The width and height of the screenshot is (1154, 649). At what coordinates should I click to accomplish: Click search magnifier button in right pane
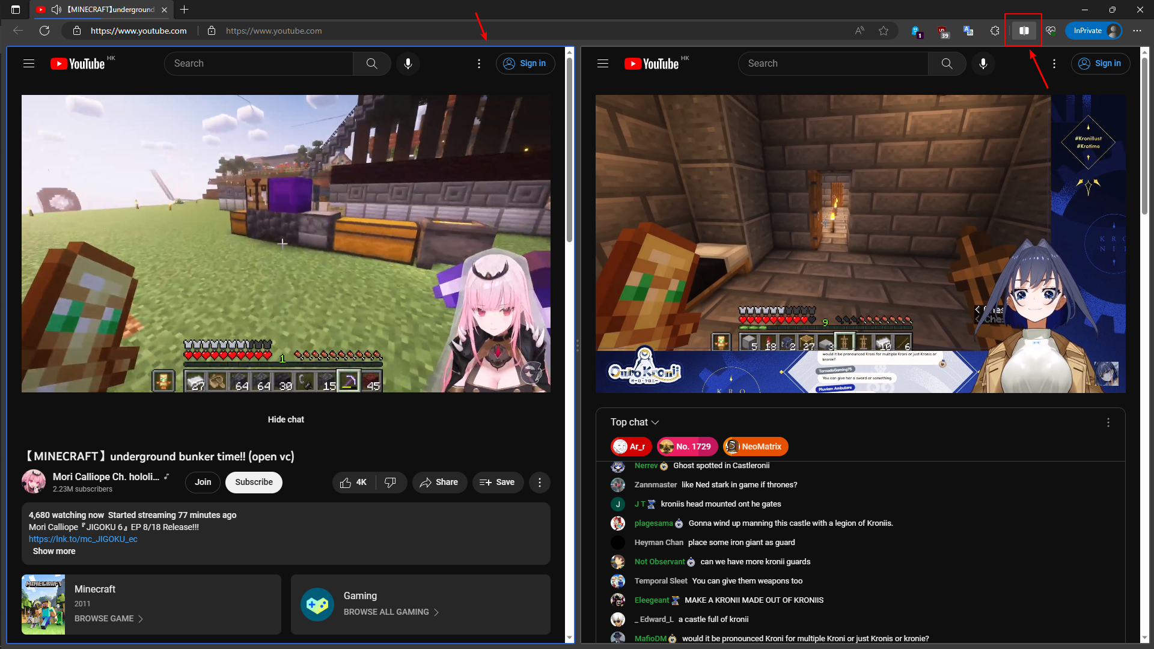(947, 64)
